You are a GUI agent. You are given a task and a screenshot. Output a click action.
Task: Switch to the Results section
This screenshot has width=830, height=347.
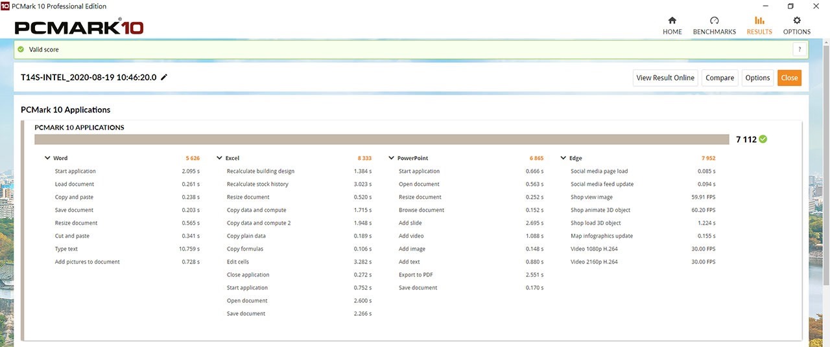coord(759,25)
